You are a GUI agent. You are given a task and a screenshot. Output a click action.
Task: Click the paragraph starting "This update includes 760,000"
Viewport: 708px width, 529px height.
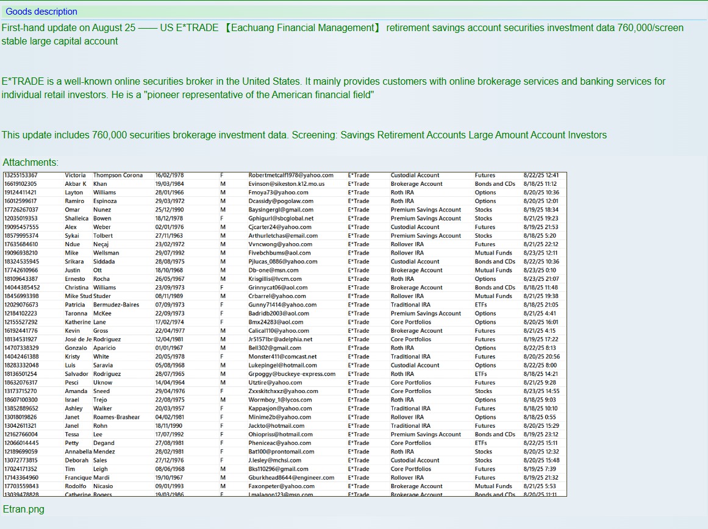304,135
